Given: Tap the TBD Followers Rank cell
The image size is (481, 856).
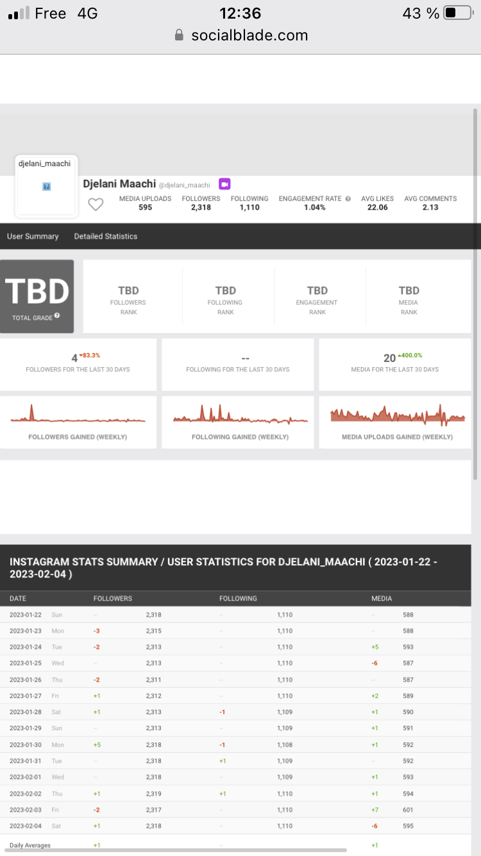Looking at the screenshot, I should 128,300.
